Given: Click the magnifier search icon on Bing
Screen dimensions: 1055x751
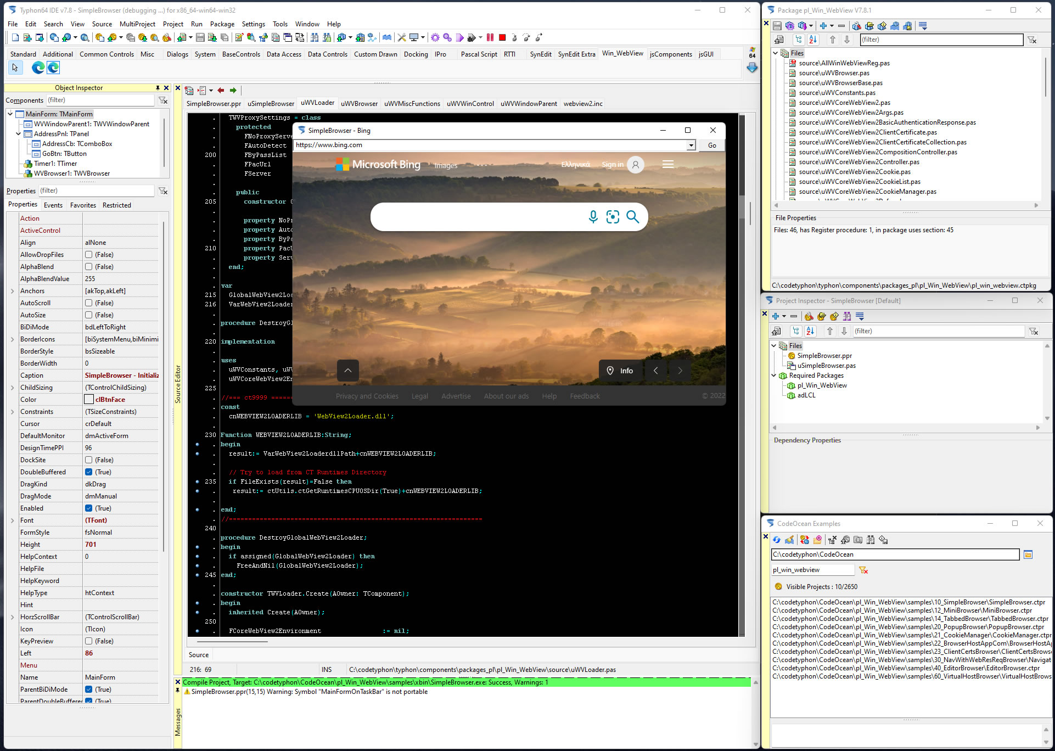Looking at the screenshot, I should pos(633,217).
